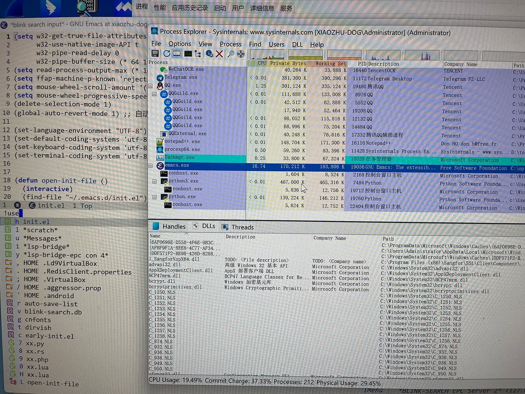Collapse python3.exe to hide its conhost.exe

[x=154, y=182]
